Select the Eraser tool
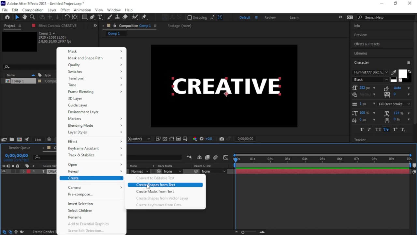Viewport: 417px width, 235px height. [125, 17]
